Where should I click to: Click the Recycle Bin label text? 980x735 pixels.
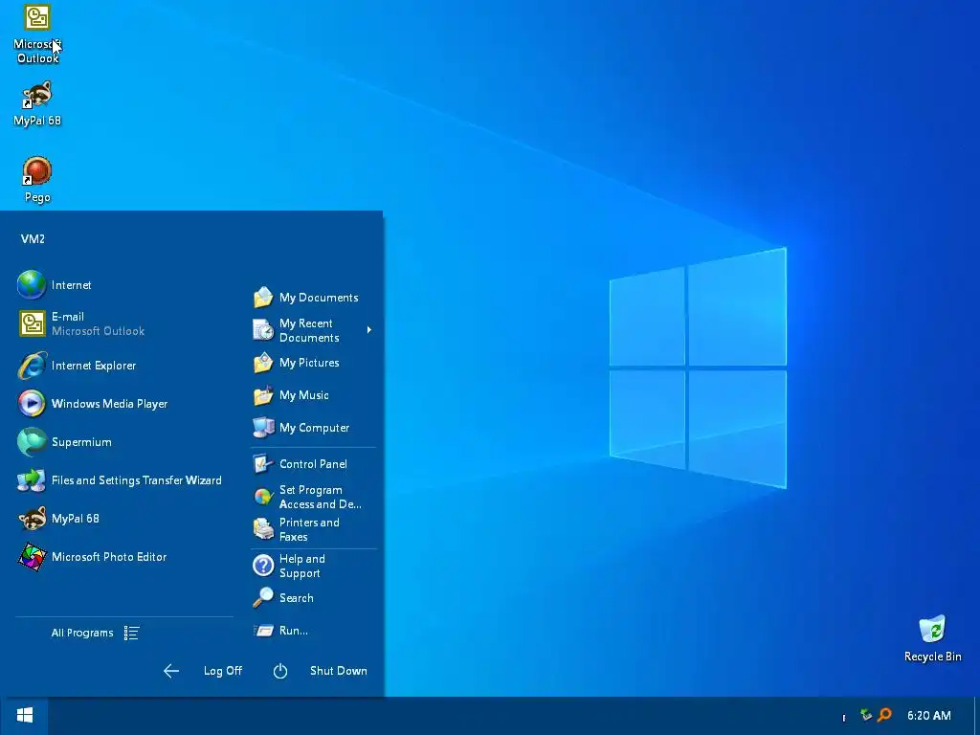point(932,657)
